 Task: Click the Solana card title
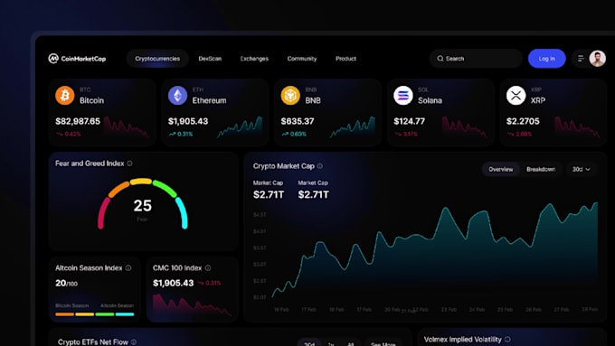[430, 100]
